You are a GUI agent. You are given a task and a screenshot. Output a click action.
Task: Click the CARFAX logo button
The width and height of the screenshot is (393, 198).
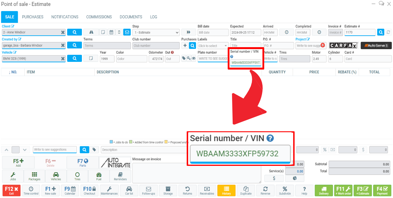coord(343,45)
